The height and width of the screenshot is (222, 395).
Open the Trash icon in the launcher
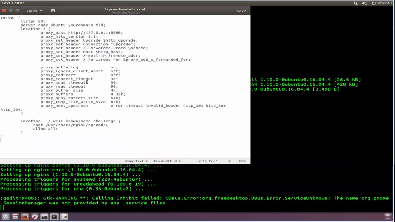coord(388,217)
